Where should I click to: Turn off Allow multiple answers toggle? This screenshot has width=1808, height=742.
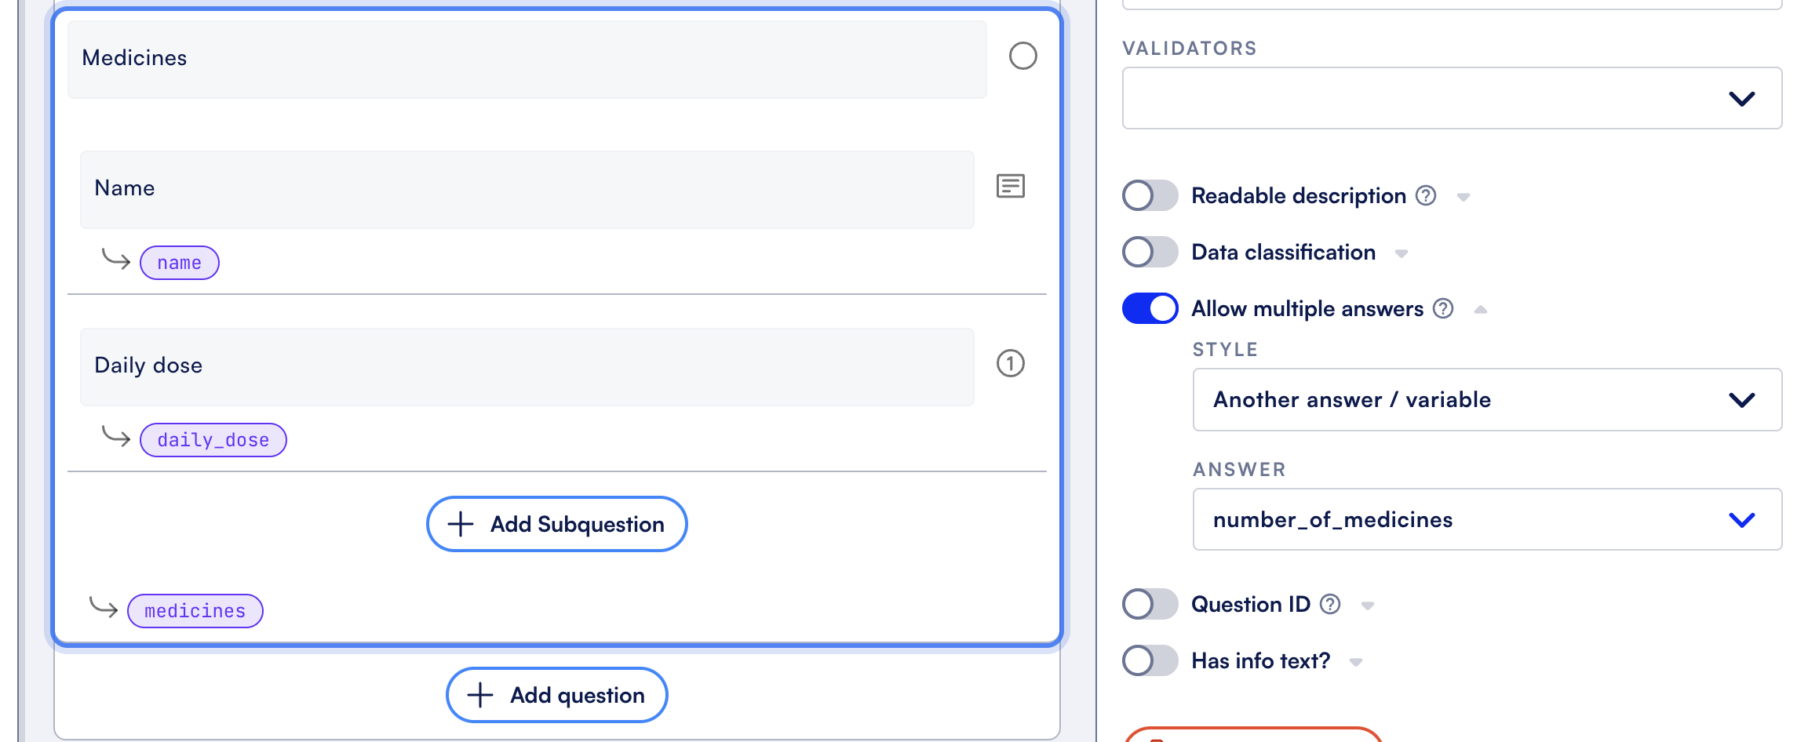point(1150,308)
